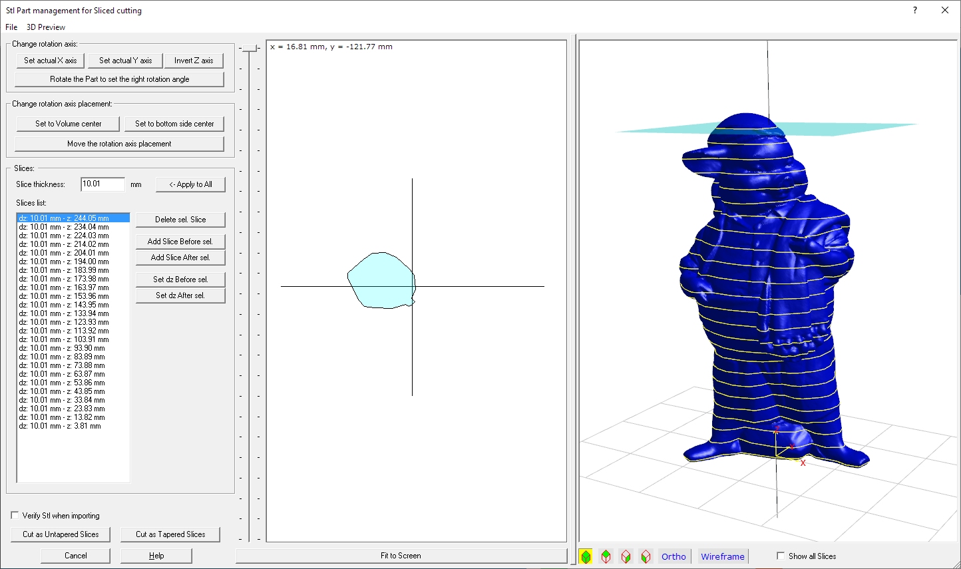The image size is (961, 569).
Task: Select the cube icon with green right face
Action: [x=626, y=556]
